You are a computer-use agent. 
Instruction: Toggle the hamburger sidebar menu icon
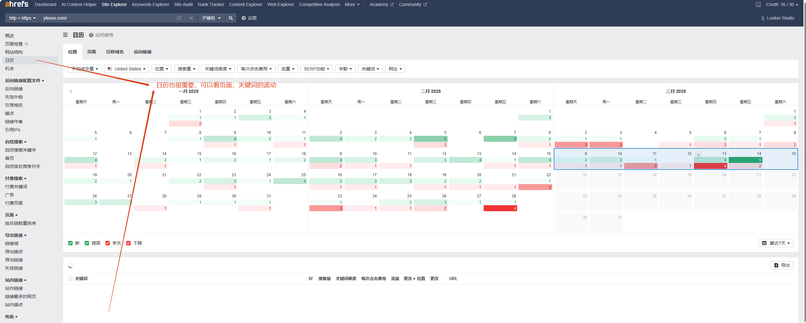coord(65,35)
